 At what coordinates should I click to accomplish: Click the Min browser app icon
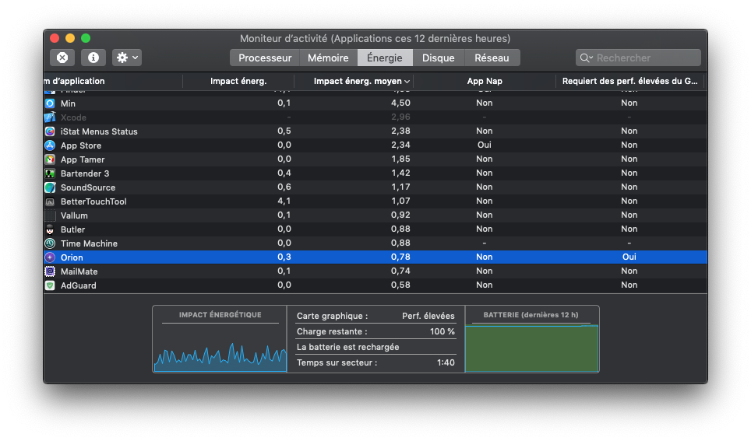click(x=50, y=103)
